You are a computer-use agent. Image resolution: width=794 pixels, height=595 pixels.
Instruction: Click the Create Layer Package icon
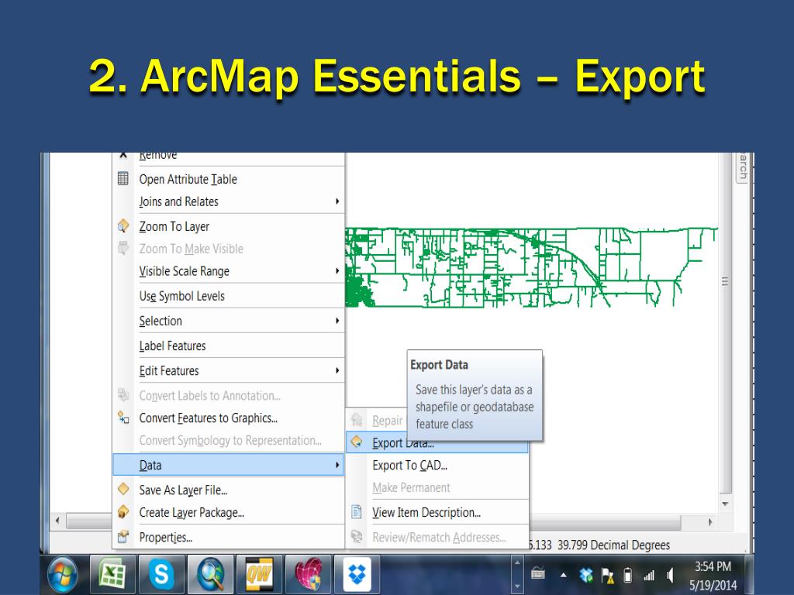tap(123, 511)
